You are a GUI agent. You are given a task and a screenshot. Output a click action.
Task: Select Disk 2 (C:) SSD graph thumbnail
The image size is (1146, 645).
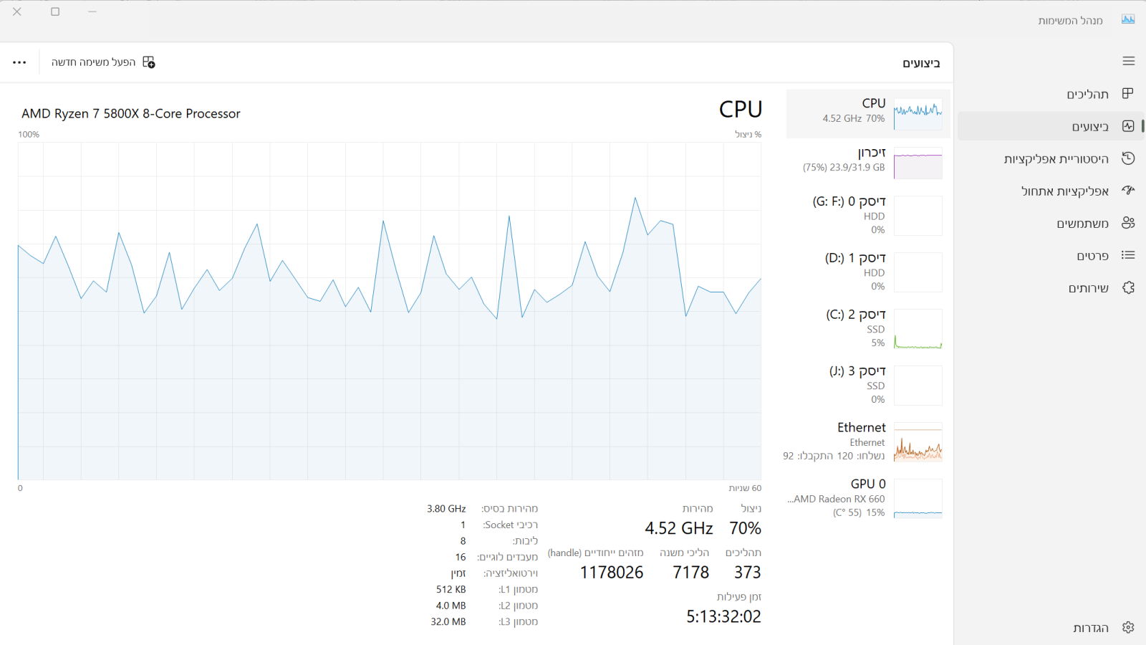tap(918, 329)
